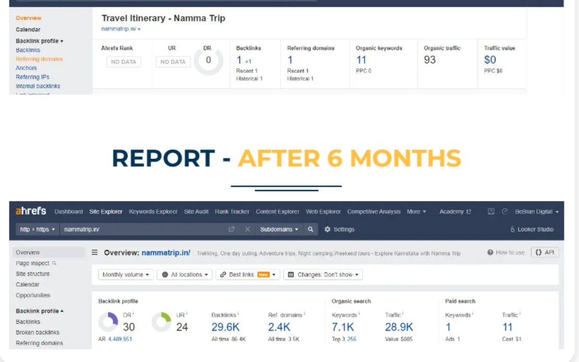Open the All locations dropdown

point(185,274)
